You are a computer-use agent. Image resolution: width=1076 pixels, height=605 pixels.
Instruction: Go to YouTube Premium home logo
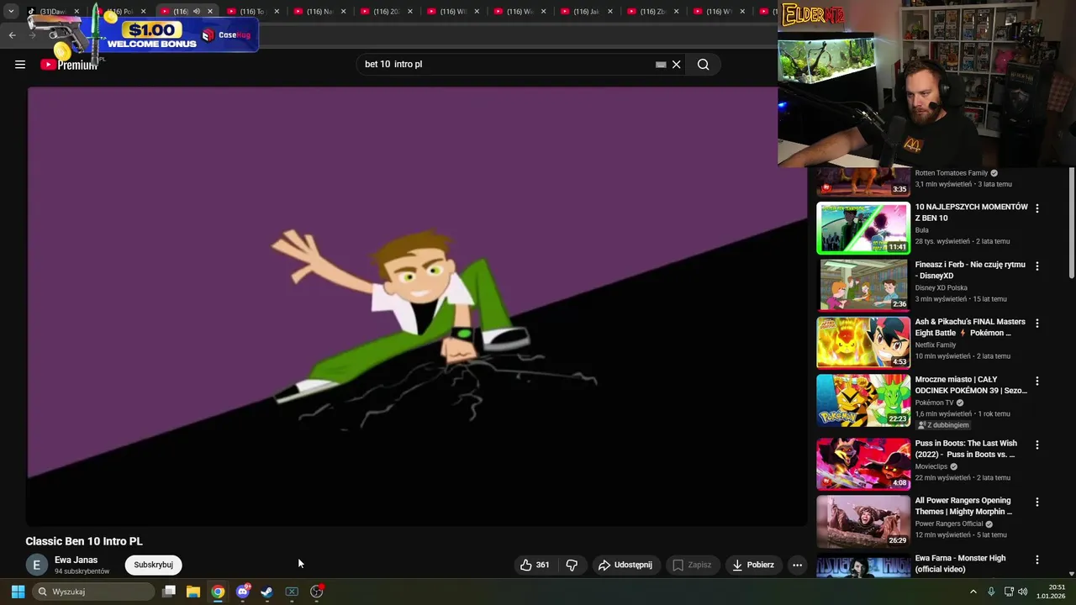(69, 65)
